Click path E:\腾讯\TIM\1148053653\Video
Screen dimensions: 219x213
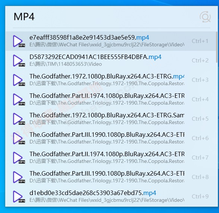tap(66, 64)
